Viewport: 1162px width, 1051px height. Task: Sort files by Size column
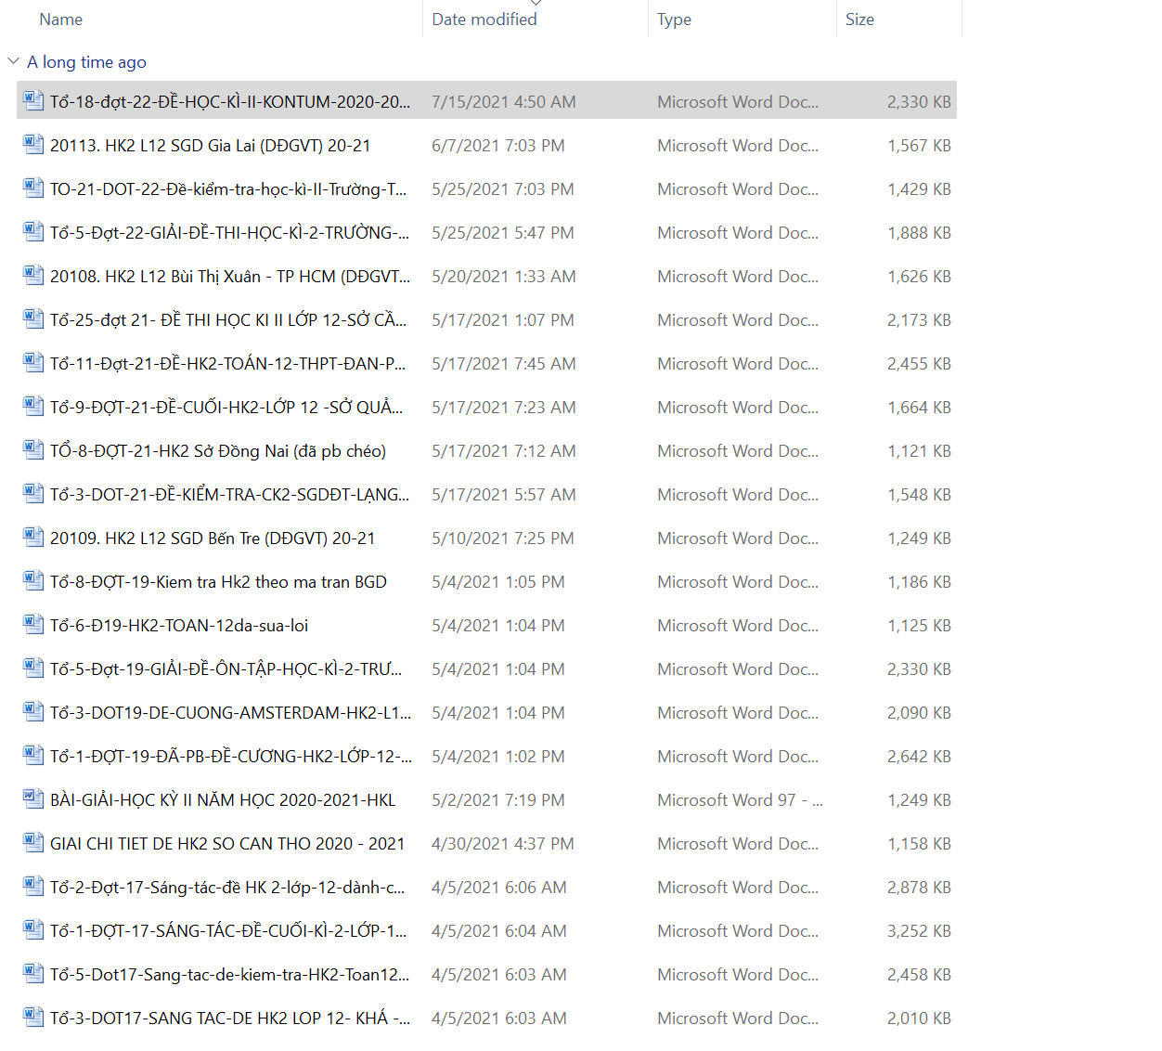point(859,19)
